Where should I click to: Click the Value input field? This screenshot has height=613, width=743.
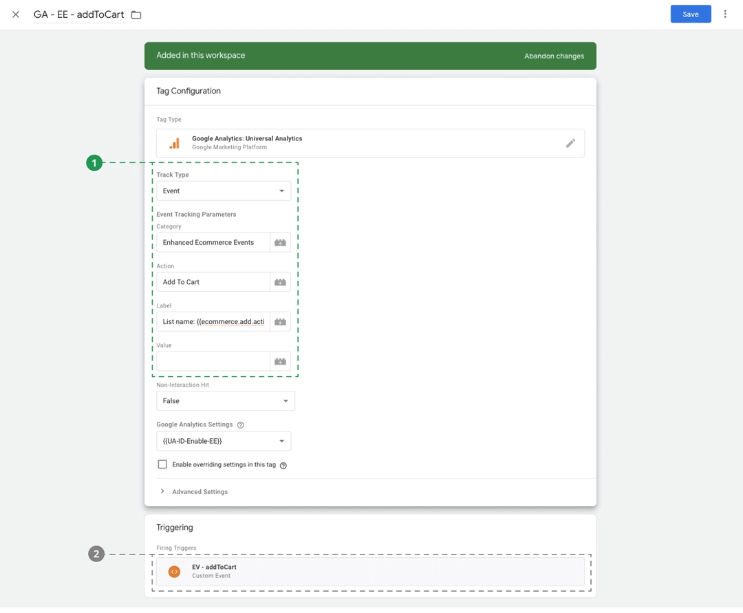pos(213,361)
